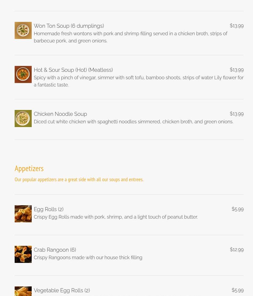
Task: Click the Chicken Noodle Soup $13.99 price
Action: [x=236, y=114]
